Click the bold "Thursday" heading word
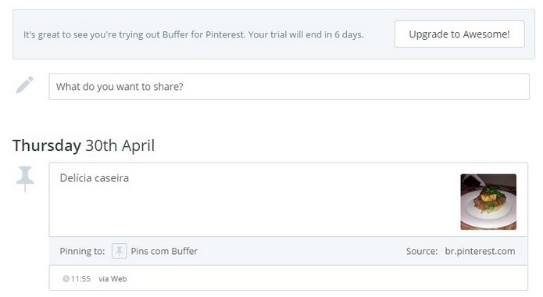This screenshot has height=297, width=543. pos(47,145)
